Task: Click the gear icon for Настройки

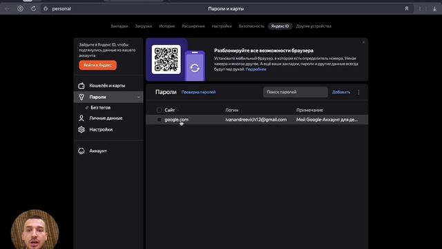Action: click(81, 129)
